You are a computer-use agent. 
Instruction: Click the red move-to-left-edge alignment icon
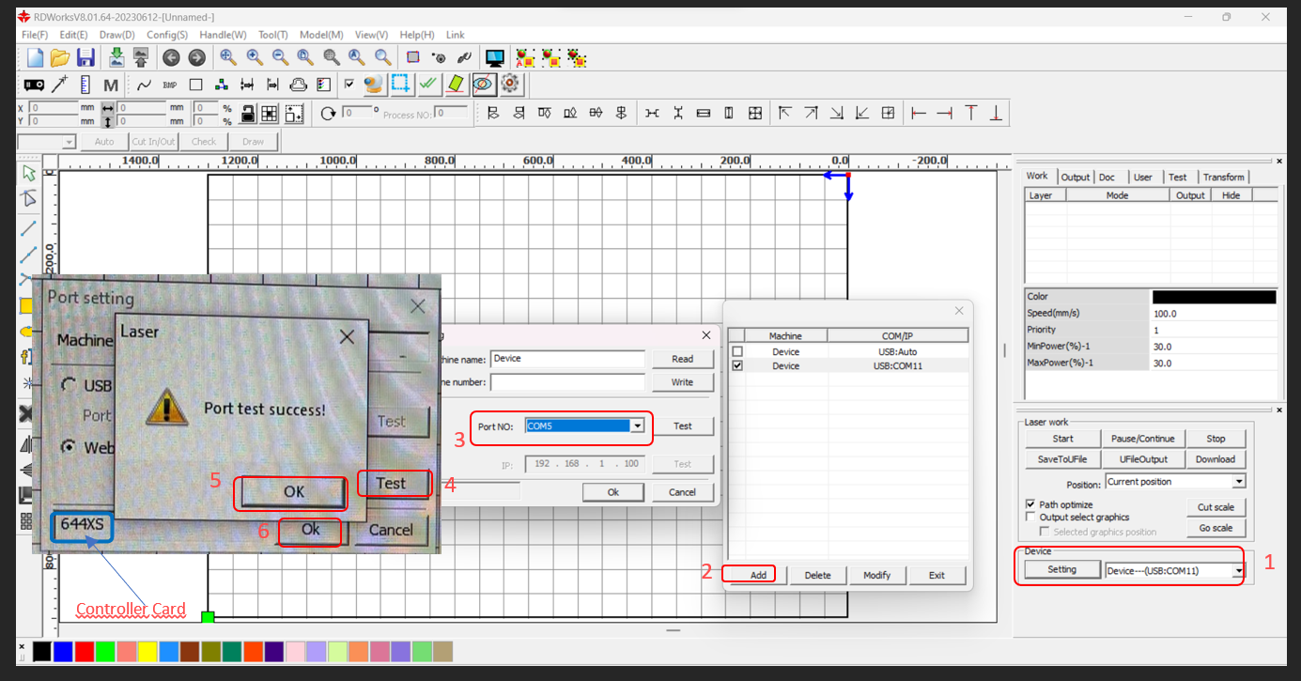click(919, 114)
